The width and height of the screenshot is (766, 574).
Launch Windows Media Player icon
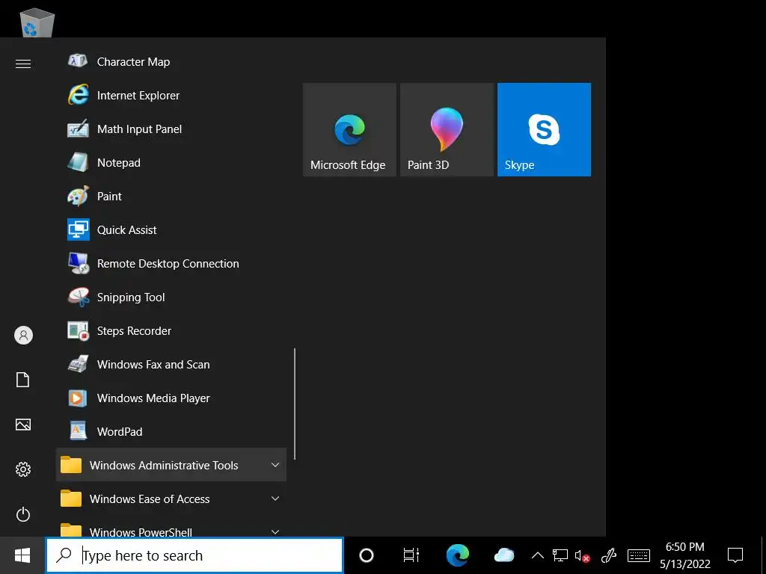tap(78, 398)
